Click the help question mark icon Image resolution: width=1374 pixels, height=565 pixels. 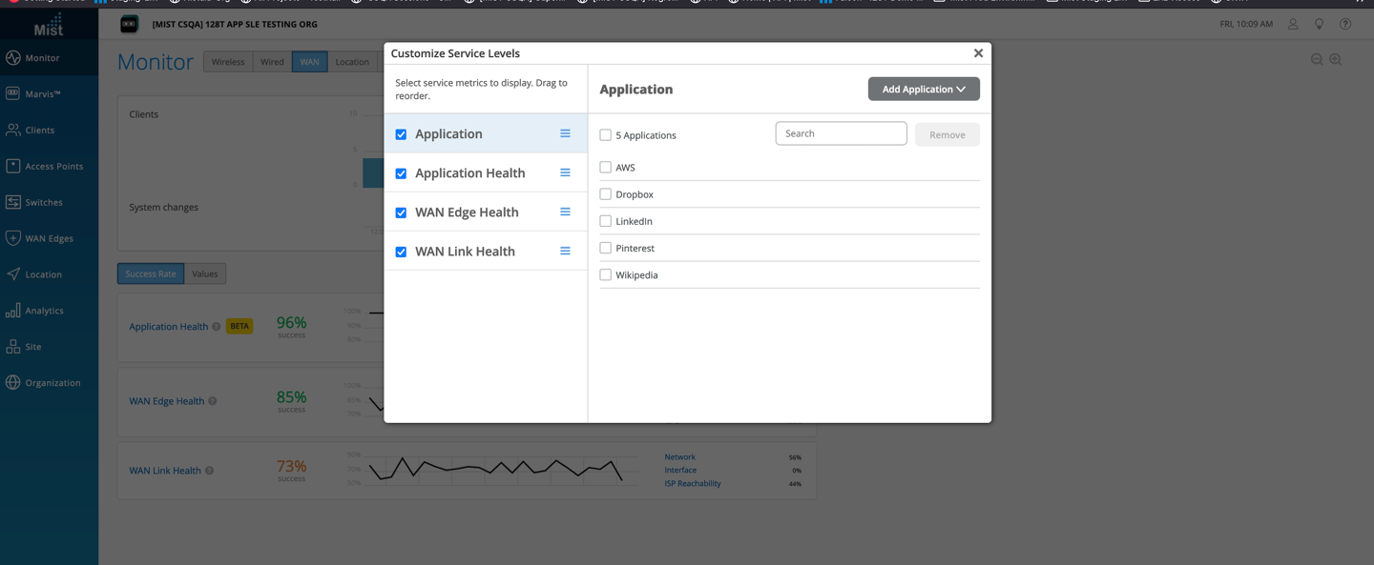[x=1345, y=24]
